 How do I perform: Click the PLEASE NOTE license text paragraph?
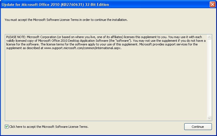106,42
